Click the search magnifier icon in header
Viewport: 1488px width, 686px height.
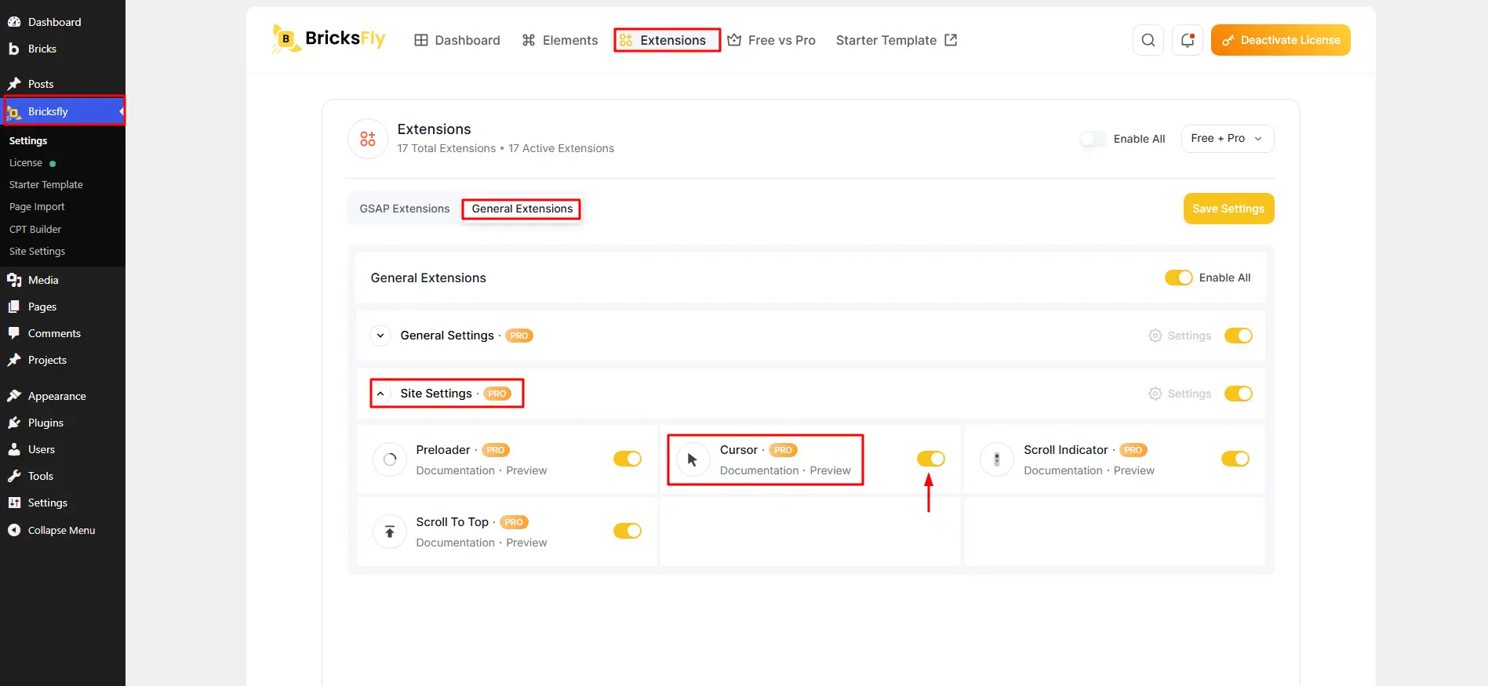click(x=1148, y=40)
